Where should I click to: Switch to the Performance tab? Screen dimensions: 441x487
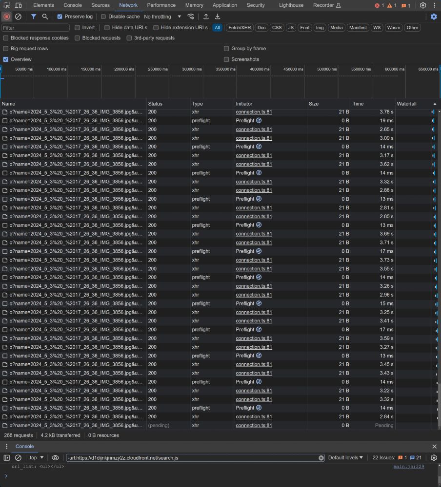(161, 5)
